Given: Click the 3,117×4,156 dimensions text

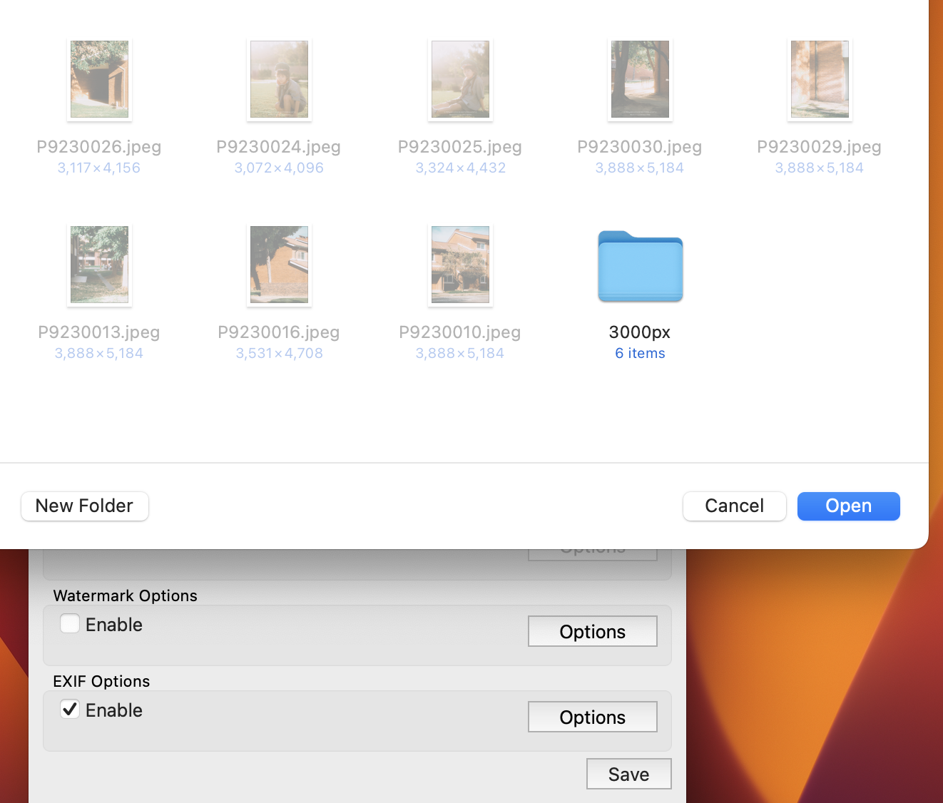Looking at the screenshot, I should (99, 168).
